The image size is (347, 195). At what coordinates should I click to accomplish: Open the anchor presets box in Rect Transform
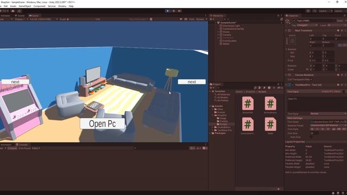292,41
